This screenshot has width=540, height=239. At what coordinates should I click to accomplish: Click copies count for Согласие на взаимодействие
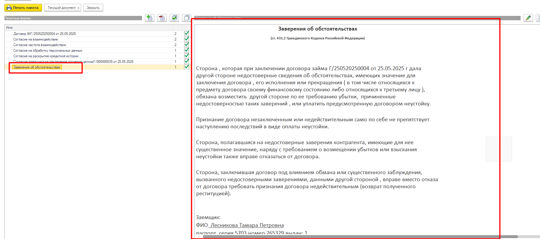coord(175,39)
